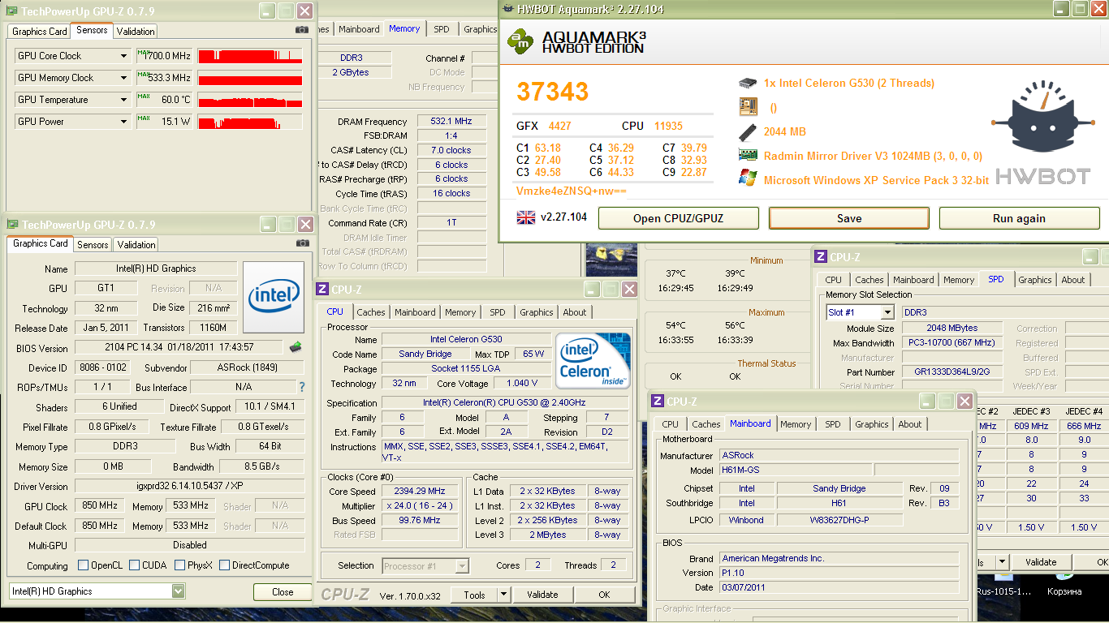This screenshot has height=623, width=1109.
Task: Click the Mainboard Model field H61M-GS
Action: click(796, 470)
